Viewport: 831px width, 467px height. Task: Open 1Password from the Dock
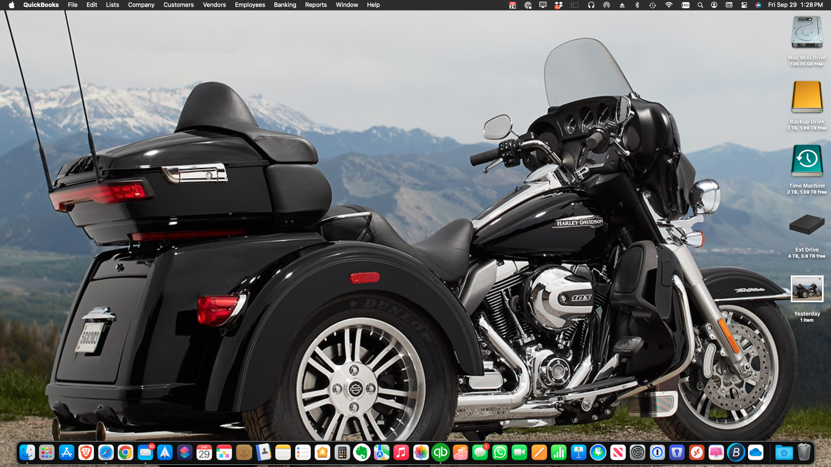pyautogui.click(x=657, y=453)
